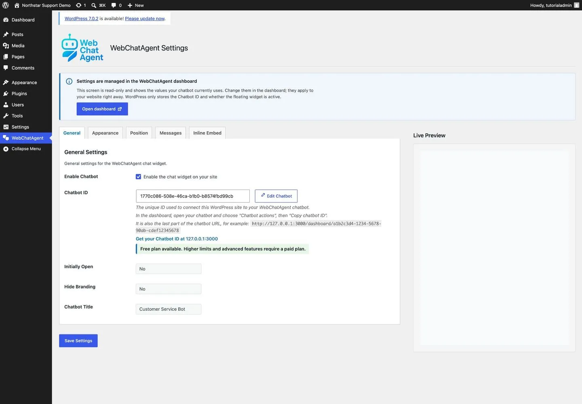582x404 pixels.
Task: Click the 'General Settings' section heading
Action: tap(86, 152)
